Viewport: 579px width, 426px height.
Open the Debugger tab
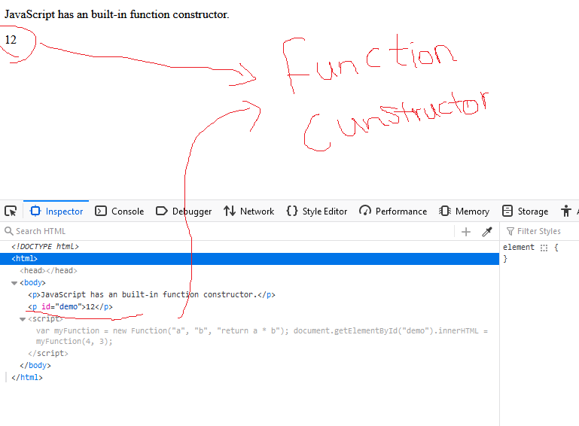tap(184, 211)
